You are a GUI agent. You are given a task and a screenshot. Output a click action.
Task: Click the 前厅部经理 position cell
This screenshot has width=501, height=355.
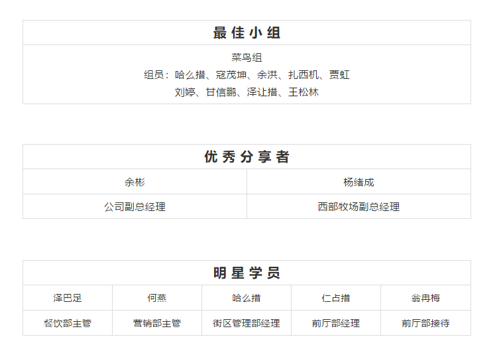[x=336, y=323]
